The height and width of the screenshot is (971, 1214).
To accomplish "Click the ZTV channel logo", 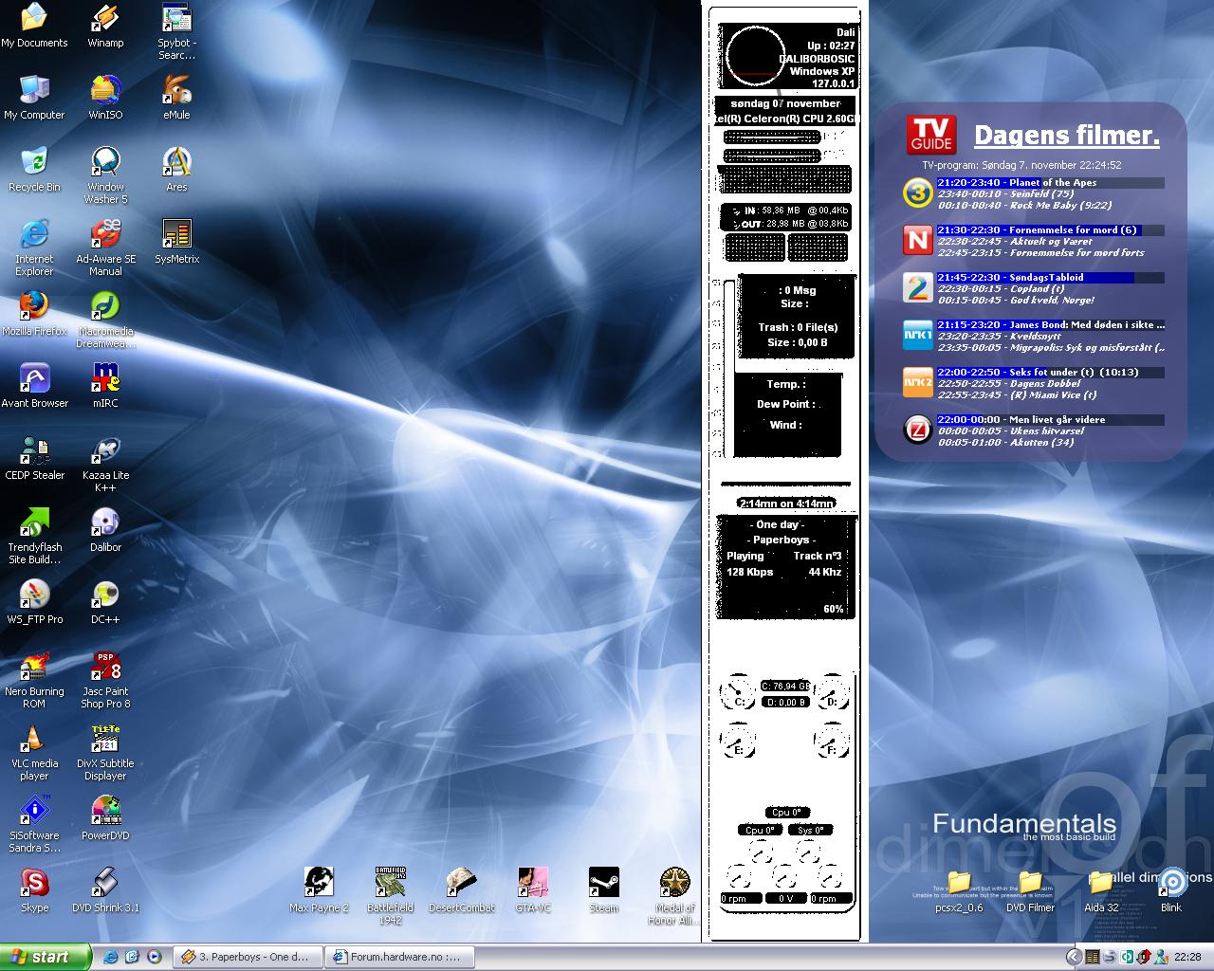I will [x=917, y=430].
